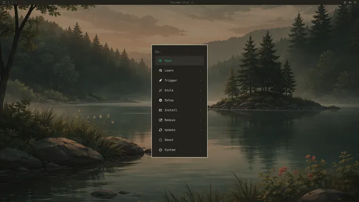Focus the "Go…" search field
Screen dimensions: 359x202
[x=179, y=52]
